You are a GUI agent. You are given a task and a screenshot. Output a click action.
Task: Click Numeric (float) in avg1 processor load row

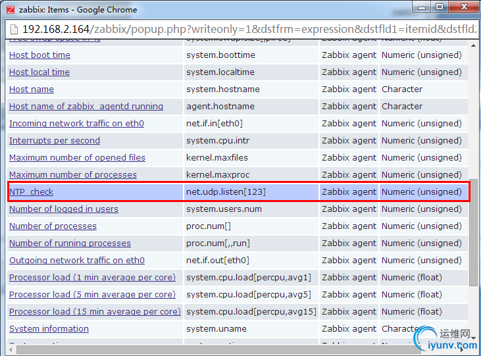(412, 278)
